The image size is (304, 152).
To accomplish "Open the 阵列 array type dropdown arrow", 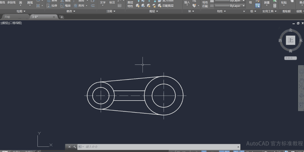I will coord(86,6).
